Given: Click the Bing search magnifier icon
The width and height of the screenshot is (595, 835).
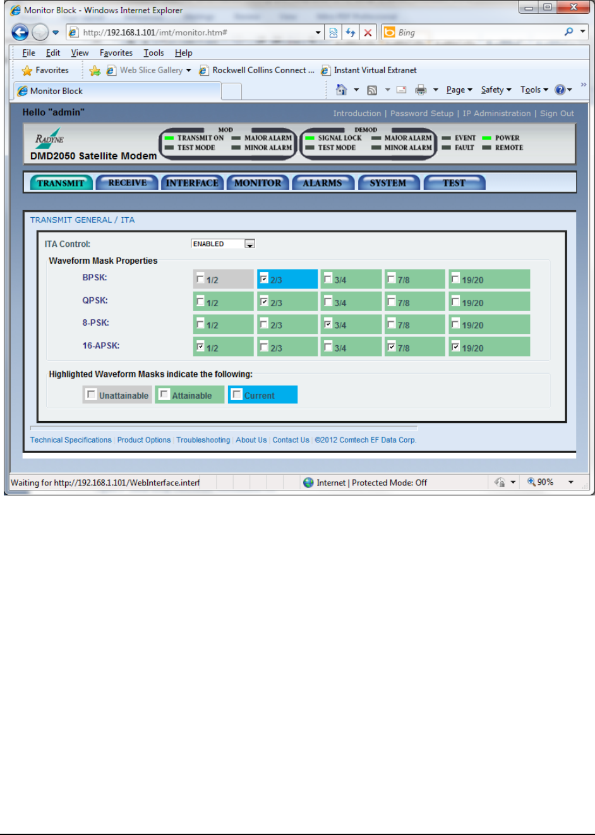Looking at the screenshot, I should coord(568,32).
